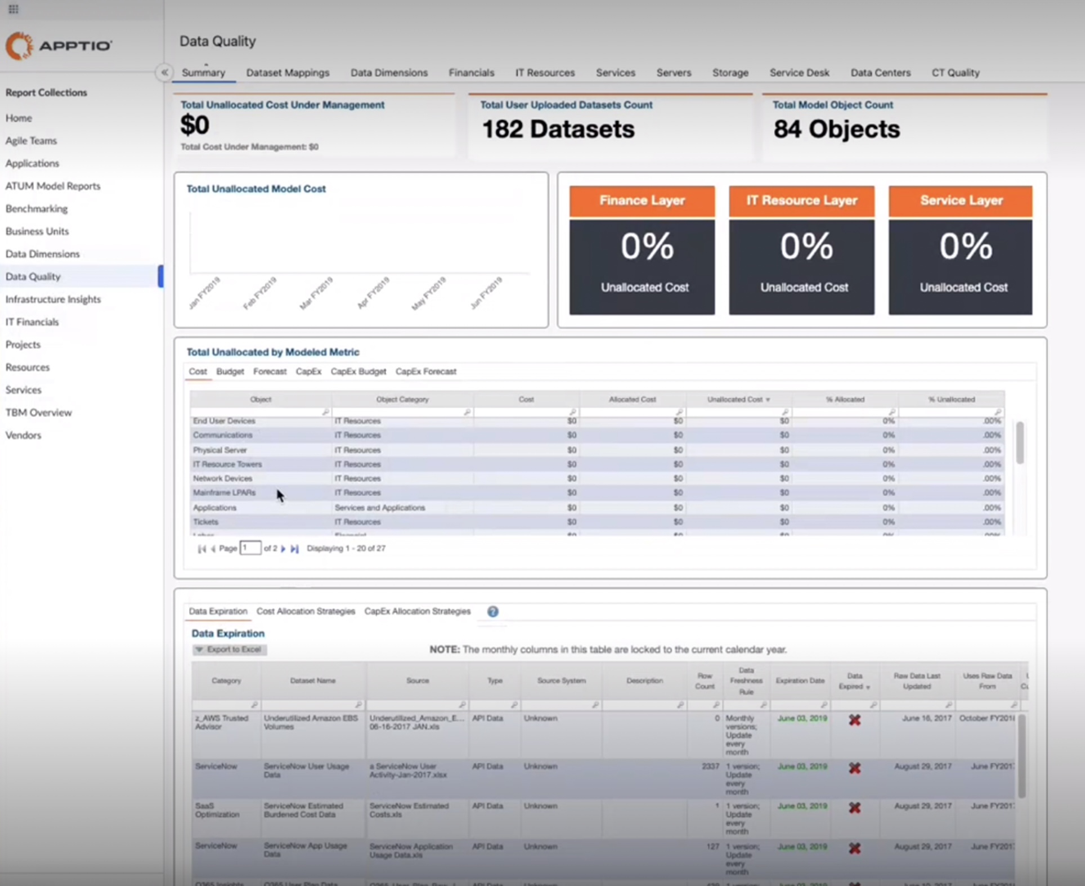Screen dimensions: 1085x886
Task: Open the app grid launcher icon
Action: coord(14,9)
